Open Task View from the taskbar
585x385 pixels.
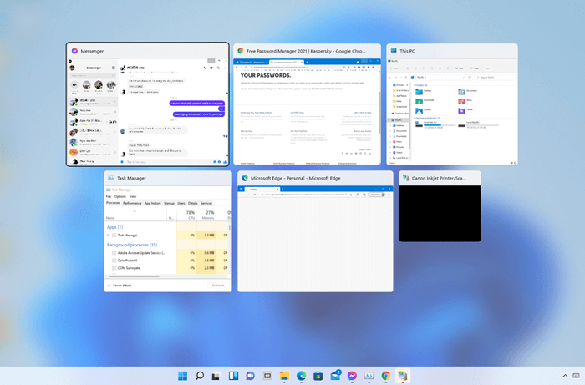click(x=216, y=376)
